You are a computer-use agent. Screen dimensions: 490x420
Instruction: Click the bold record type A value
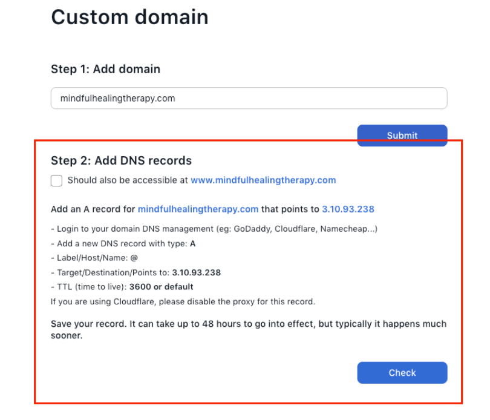click(192, 244)
